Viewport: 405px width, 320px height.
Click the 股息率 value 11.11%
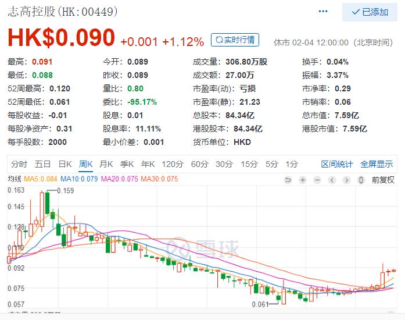pos(148,129)
